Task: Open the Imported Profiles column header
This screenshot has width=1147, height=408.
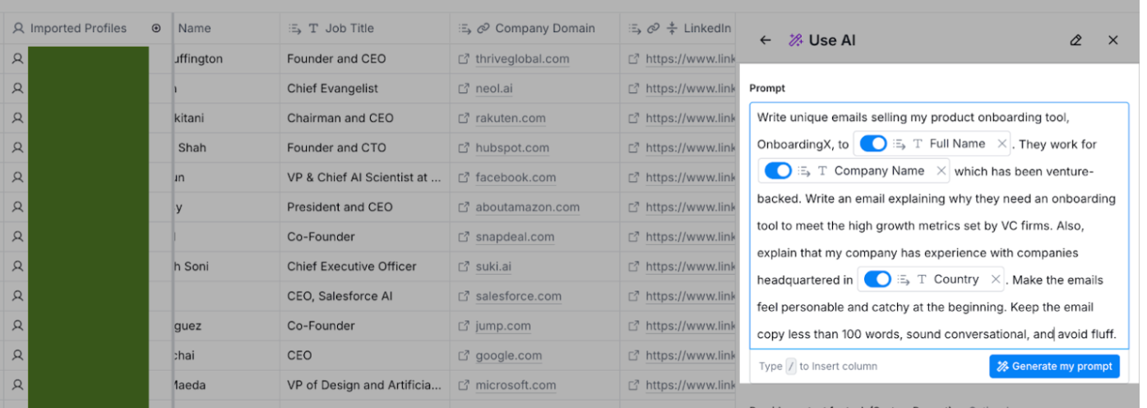Action: [x=86, y=28]
